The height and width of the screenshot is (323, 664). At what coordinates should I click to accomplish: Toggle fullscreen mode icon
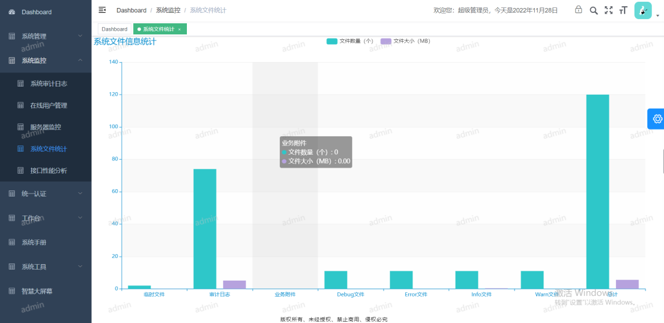[x=609, y=10]
